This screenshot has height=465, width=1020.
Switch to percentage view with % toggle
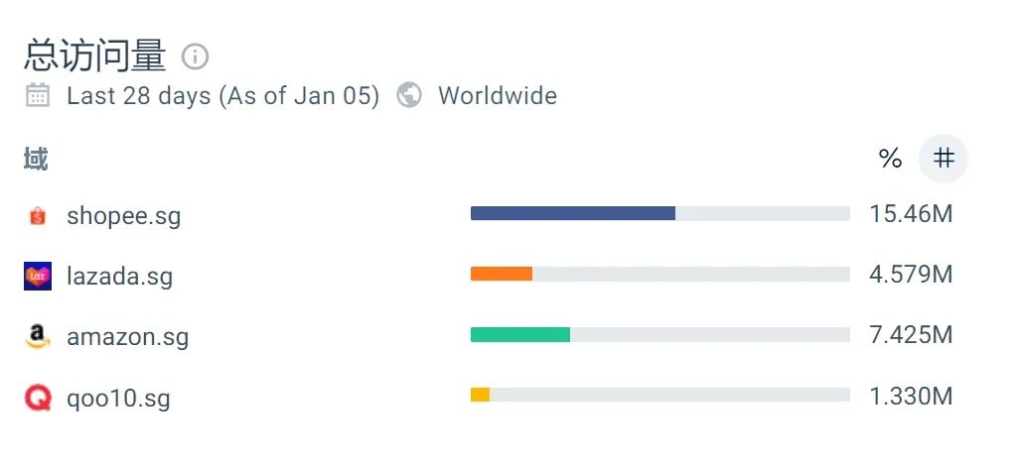point(890,159)
